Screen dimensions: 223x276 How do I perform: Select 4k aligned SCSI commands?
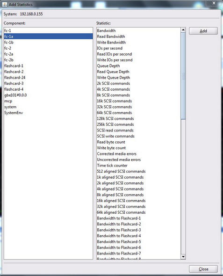(x=139, y=189)
